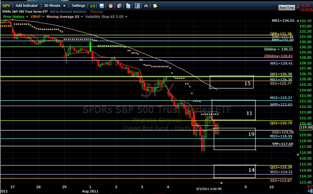Image resolution: width=313 pixels, height=194 pixels.
Task: Click Add Indicator
Action: click(x=26, y=6)
